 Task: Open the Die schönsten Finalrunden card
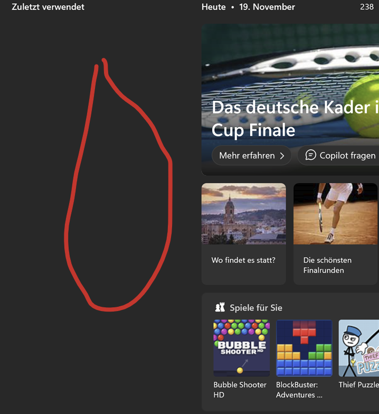(336, 233)
